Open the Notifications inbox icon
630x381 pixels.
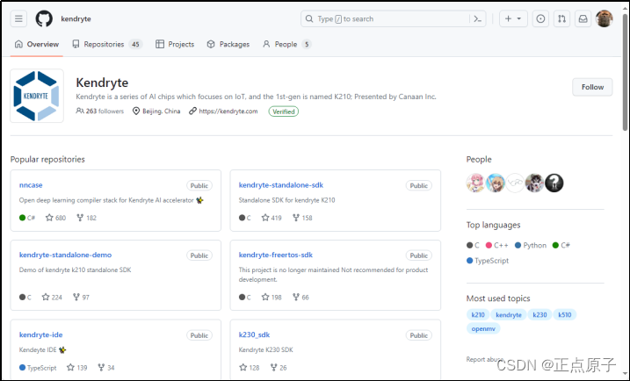(583, 18)
